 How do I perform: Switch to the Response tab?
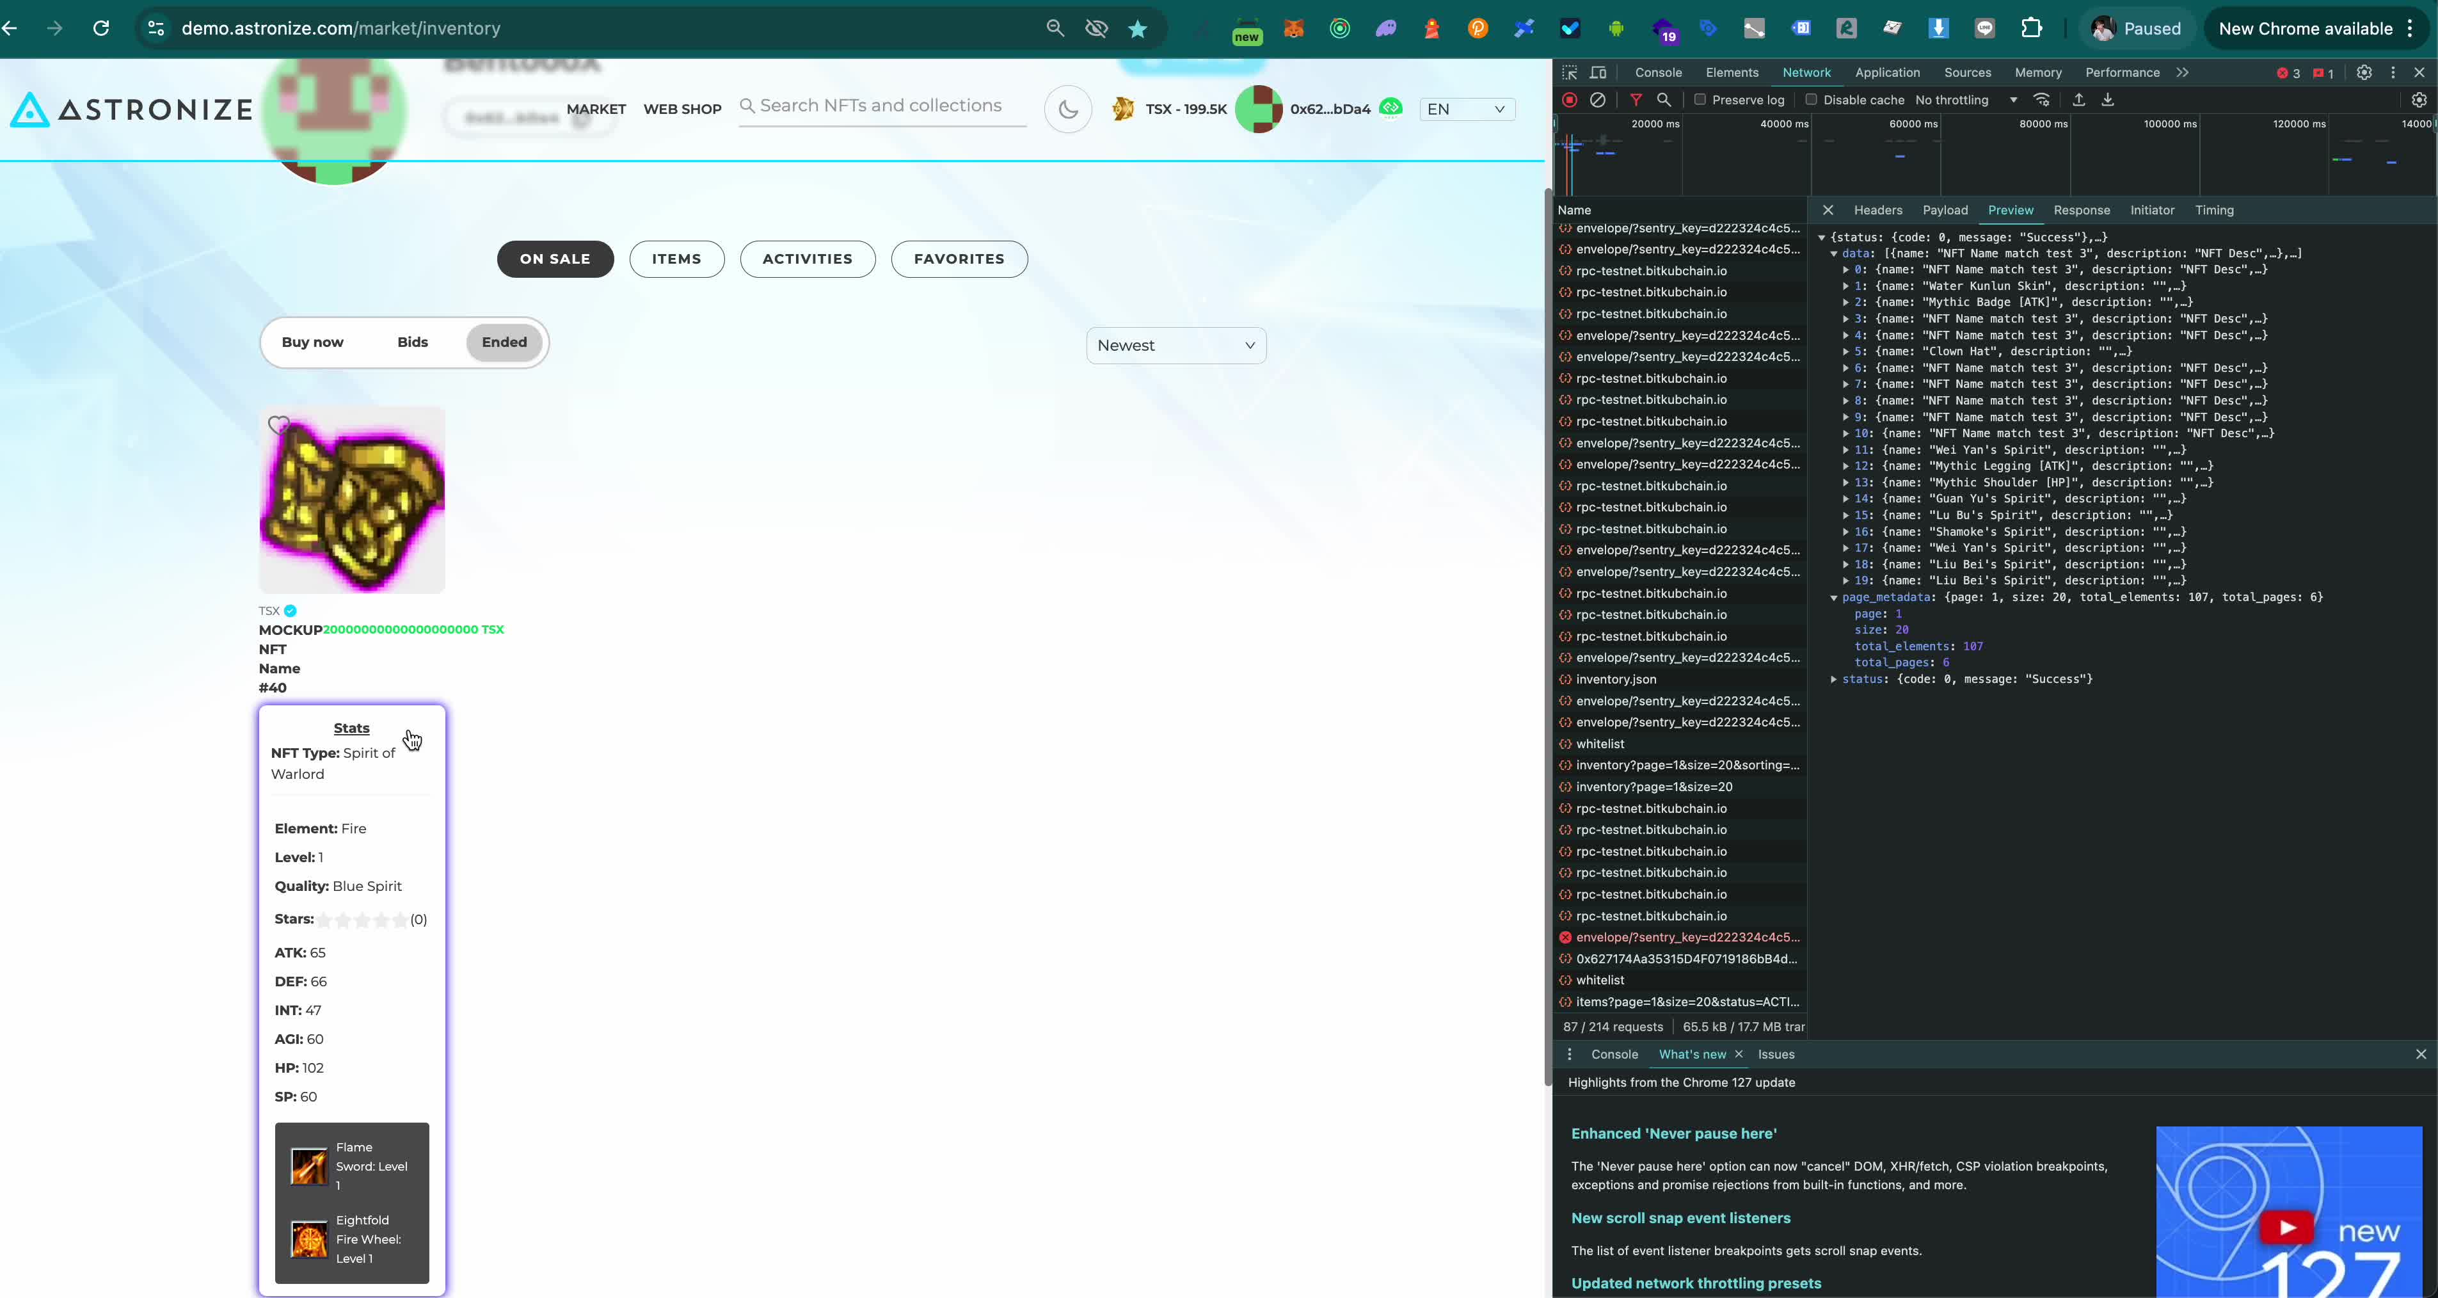click(2082, 210)
